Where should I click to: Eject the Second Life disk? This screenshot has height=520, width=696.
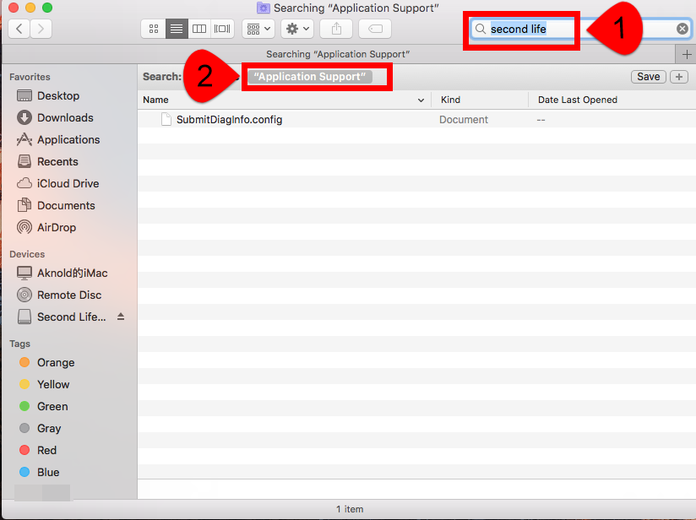(121, 317)
